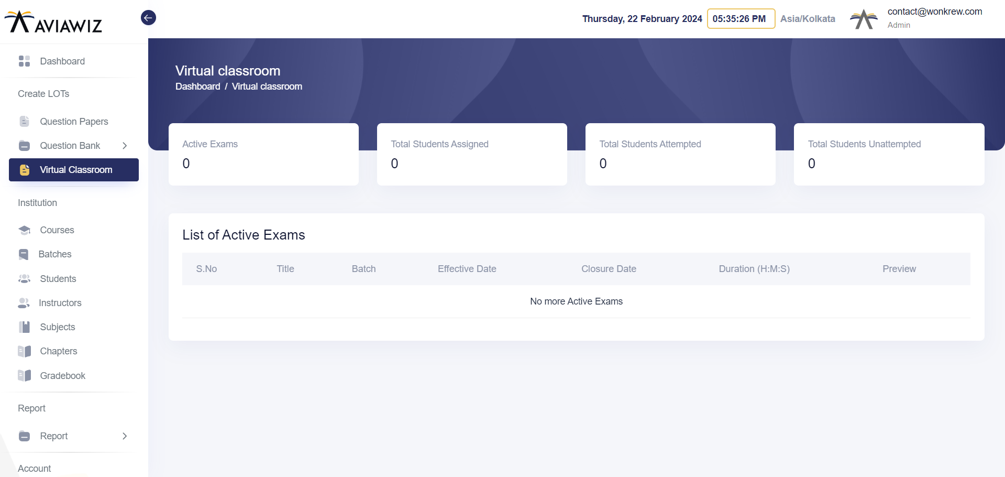1005x477 pixels.
Task: Open the Report menu item
Action: 74,436
